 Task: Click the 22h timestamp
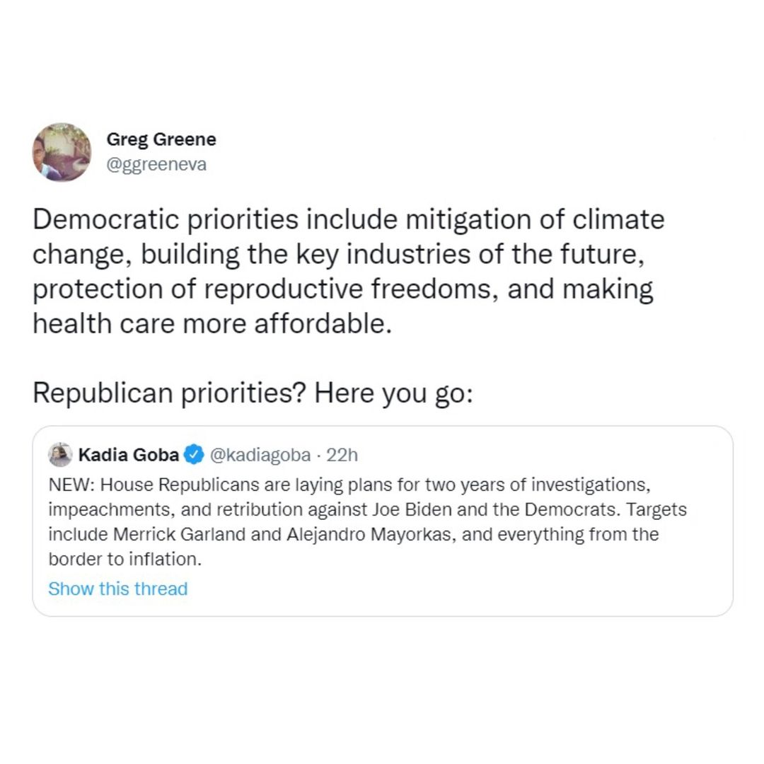tap(342, 454)
